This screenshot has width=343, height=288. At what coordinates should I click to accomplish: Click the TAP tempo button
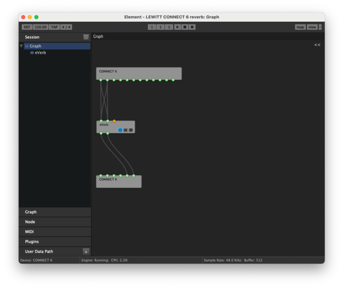[x=54, y=27]
